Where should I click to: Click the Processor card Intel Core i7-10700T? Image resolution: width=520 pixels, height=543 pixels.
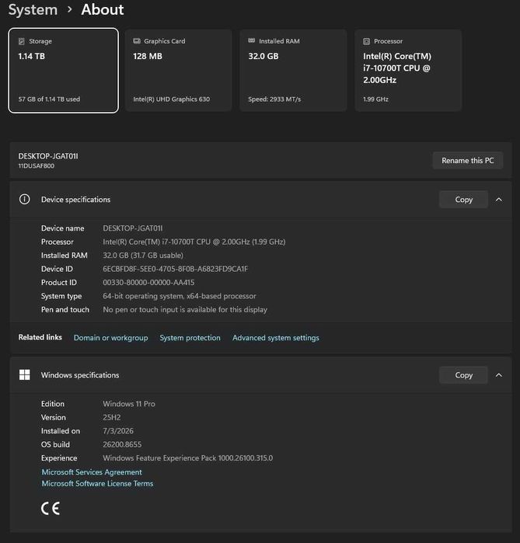coord(408,71)
